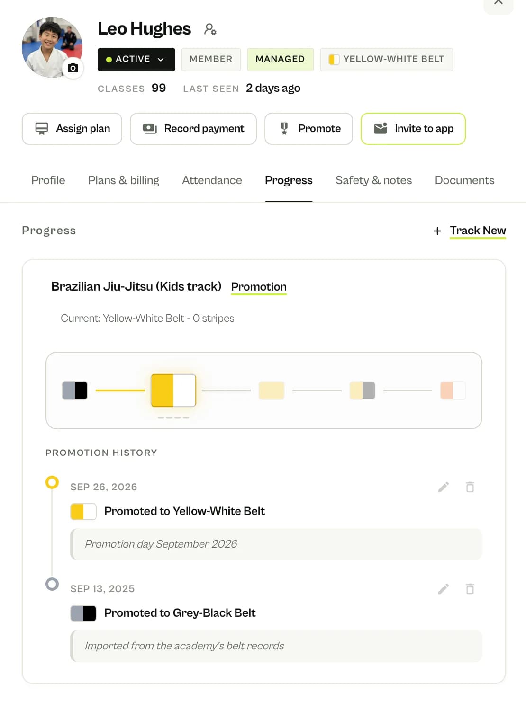
Task: Collapse panel with top chevron
Action: coord(499,4)
